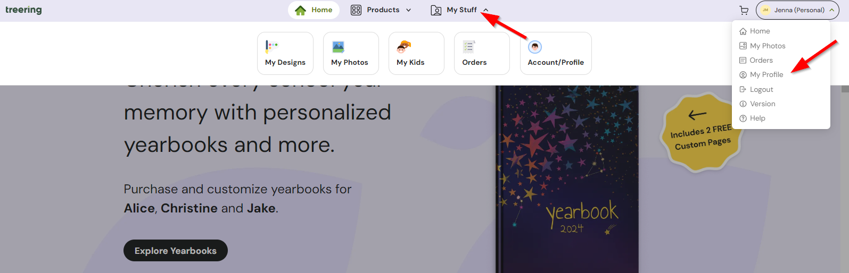Expand the Products dropdown
This screenshot has height=273, width=849.
tap(381, 10)
